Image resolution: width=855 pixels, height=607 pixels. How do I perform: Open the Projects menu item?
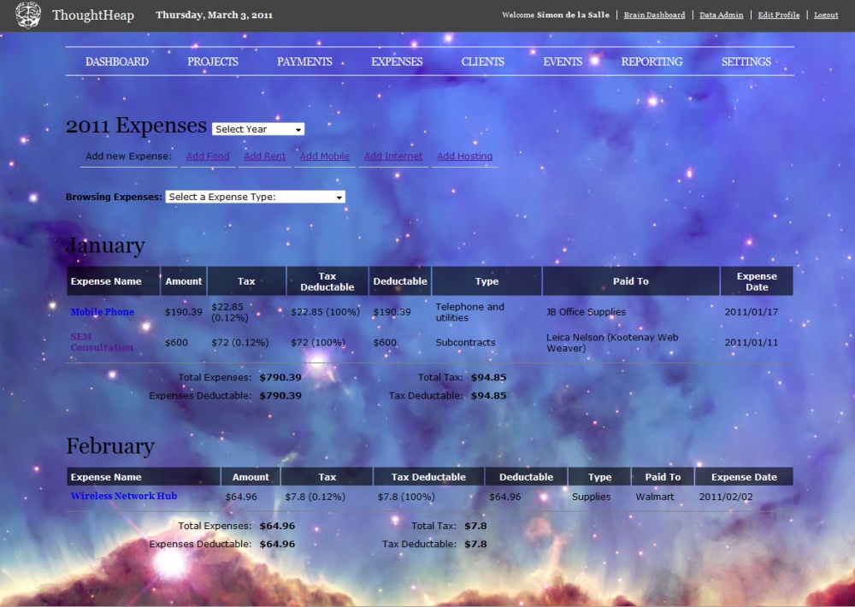point(213,62)
